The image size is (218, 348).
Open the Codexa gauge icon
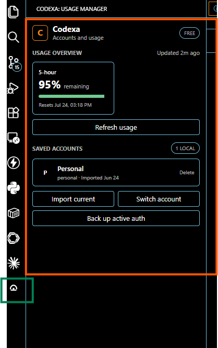click(x=14, y=288)
